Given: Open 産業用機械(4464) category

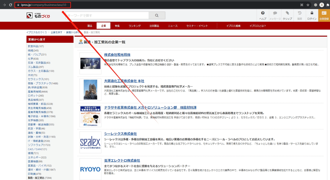Looking at the screenshot, I should click(x=38, y=92).
